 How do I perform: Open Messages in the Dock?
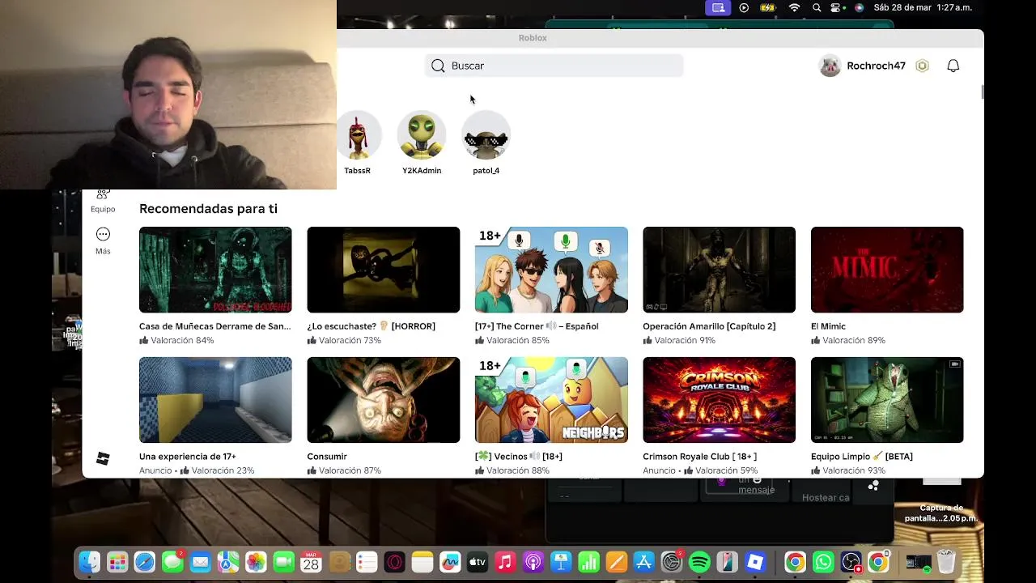click(172, 562)
